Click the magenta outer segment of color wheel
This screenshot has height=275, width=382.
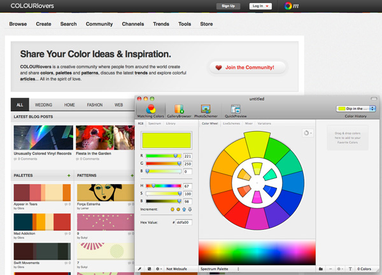click(257, 218)
